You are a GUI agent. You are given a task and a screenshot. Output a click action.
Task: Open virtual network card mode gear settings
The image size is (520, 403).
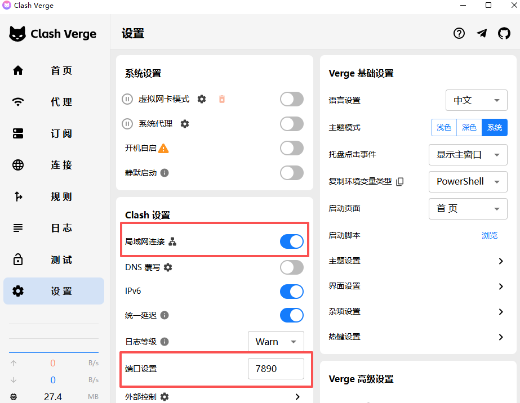[202, 99]
